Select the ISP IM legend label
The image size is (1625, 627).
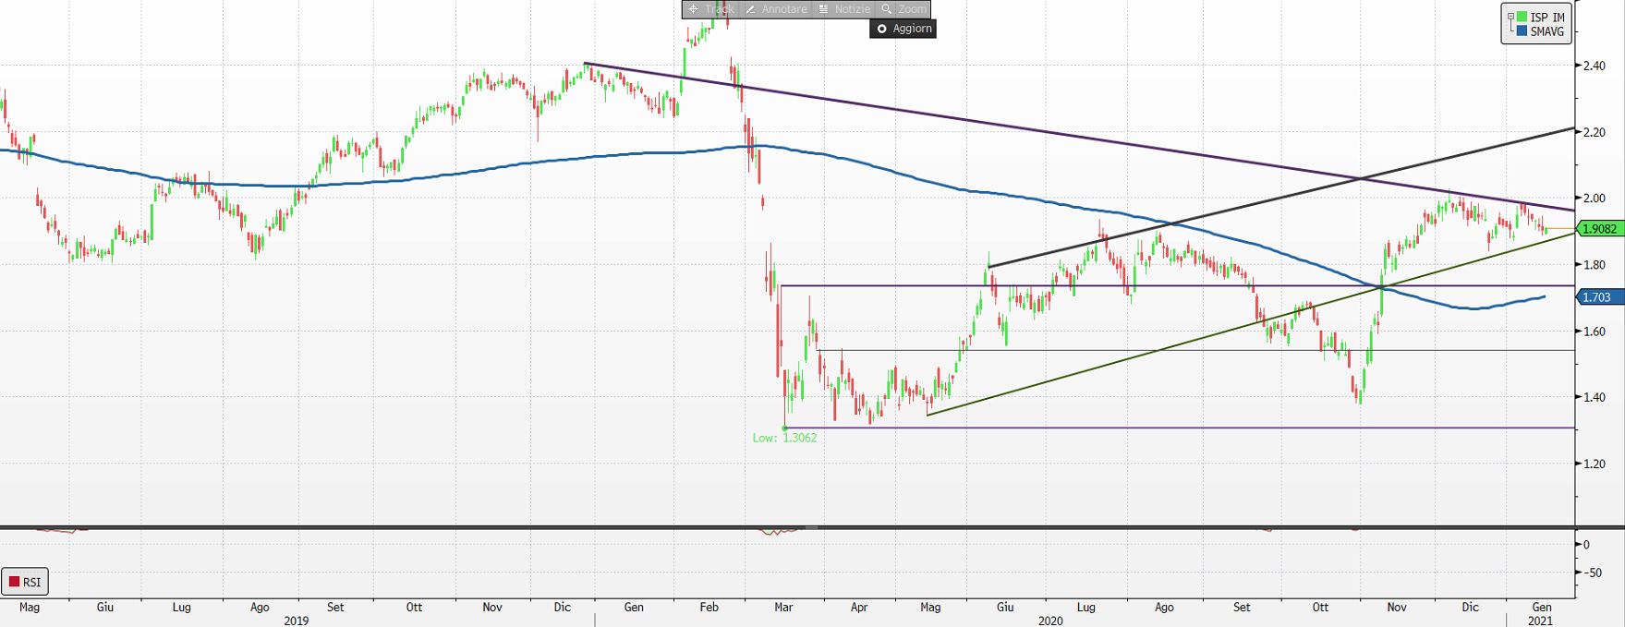(1547, 18)
